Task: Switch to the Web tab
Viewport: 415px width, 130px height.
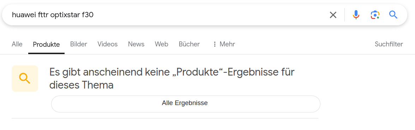Action: tap(162, 44)
